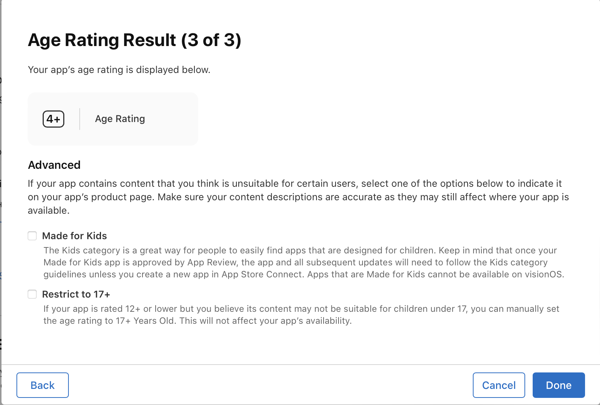Image resolution: width=600 pixels, height=405 pixels.
Task: Go back with the Back button
Action: pyautogui.click(x=43, y=385)
